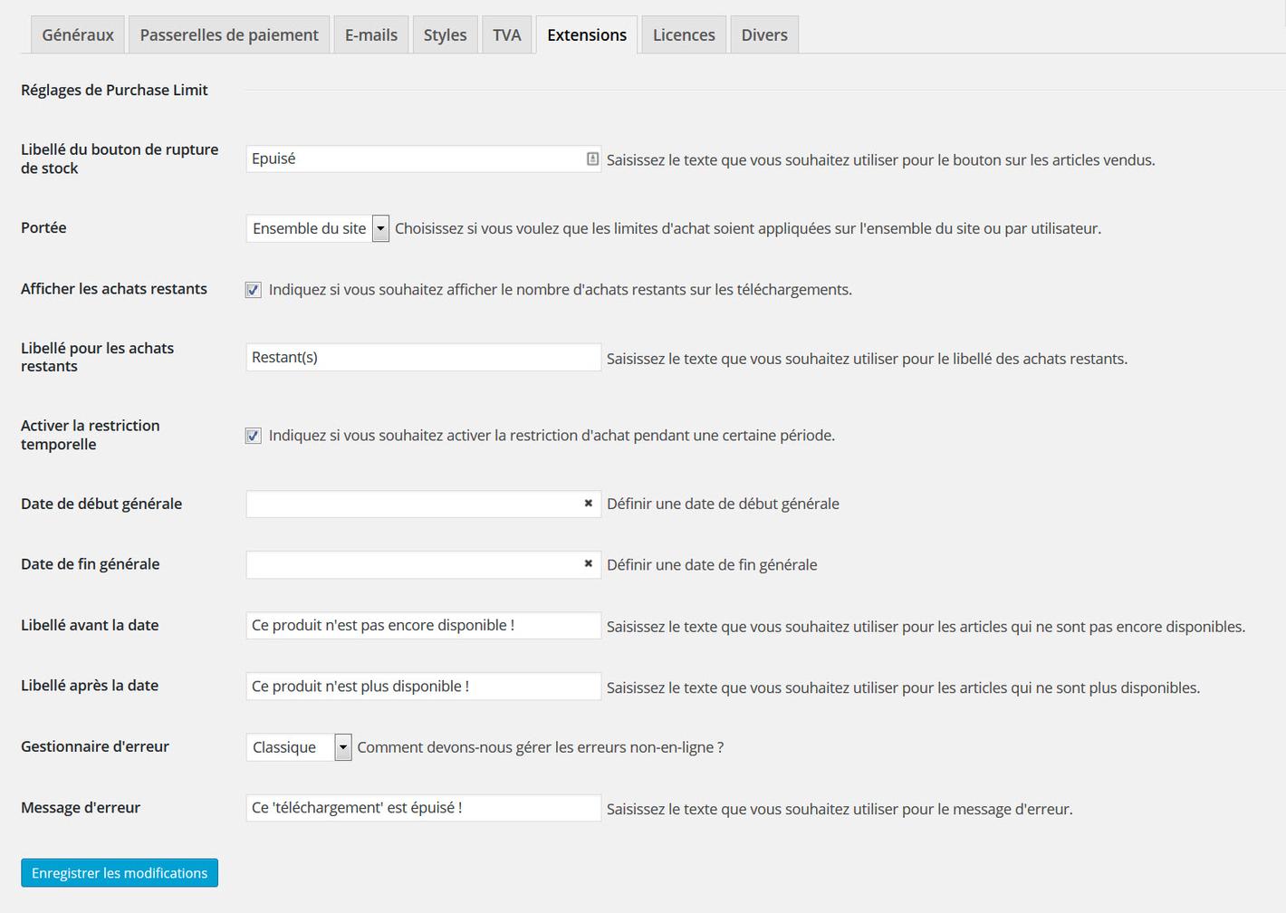The width and height of the screenshot is (1286, 913).
Task: Toggle Afficher les achats restants checkbox
Action: [254, 290]
